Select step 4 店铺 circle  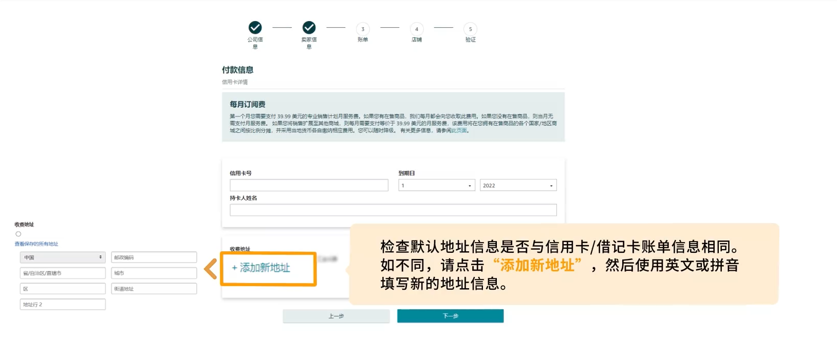(x=417, y=29)
